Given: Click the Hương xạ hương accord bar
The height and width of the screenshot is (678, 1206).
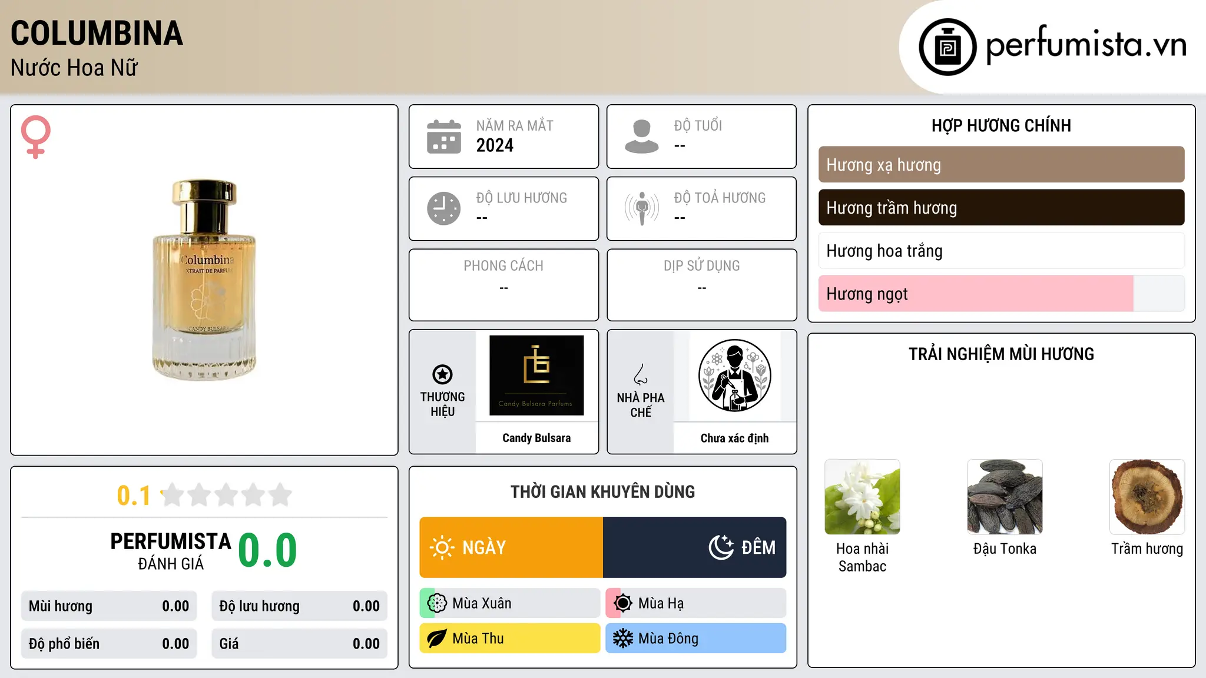Looking at the screenshot, I should click(x=1001, y=165).
